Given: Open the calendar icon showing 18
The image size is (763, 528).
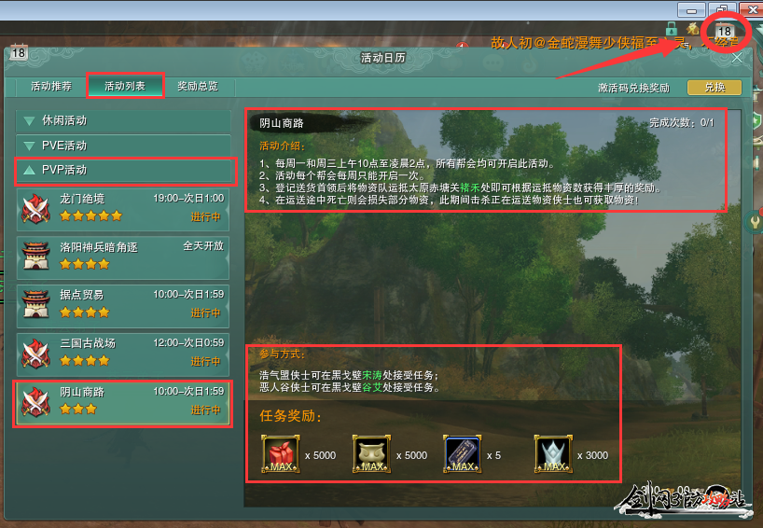Looking at the screenshot, I should click(x=724, y=32).
